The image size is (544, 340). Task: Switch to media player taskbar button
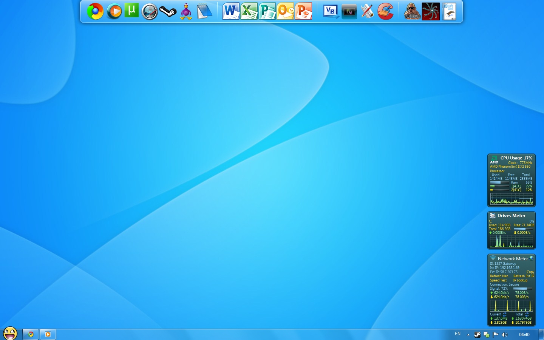(48, 334)
